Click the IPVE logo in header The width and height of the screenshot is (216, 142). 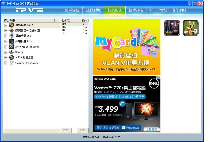[x=29, y=11]
